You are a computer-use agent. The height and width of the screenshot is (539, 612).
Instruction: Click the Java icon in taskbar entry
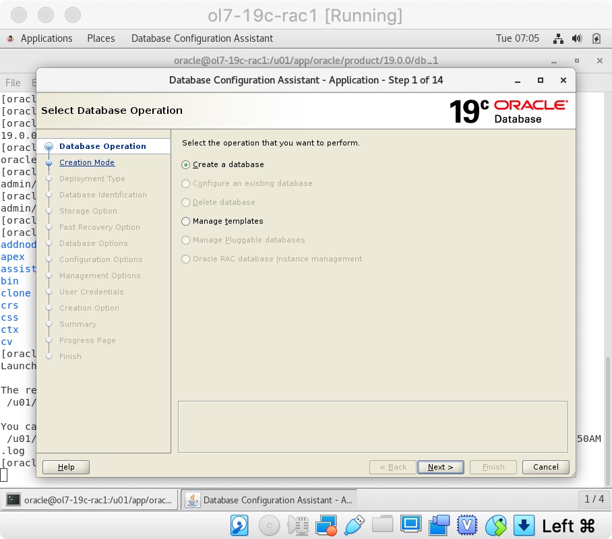click(x=192, y=499)
